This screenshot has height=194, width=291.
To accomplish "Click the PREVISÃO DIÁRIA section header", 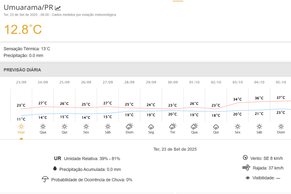I will coord(22,70).
